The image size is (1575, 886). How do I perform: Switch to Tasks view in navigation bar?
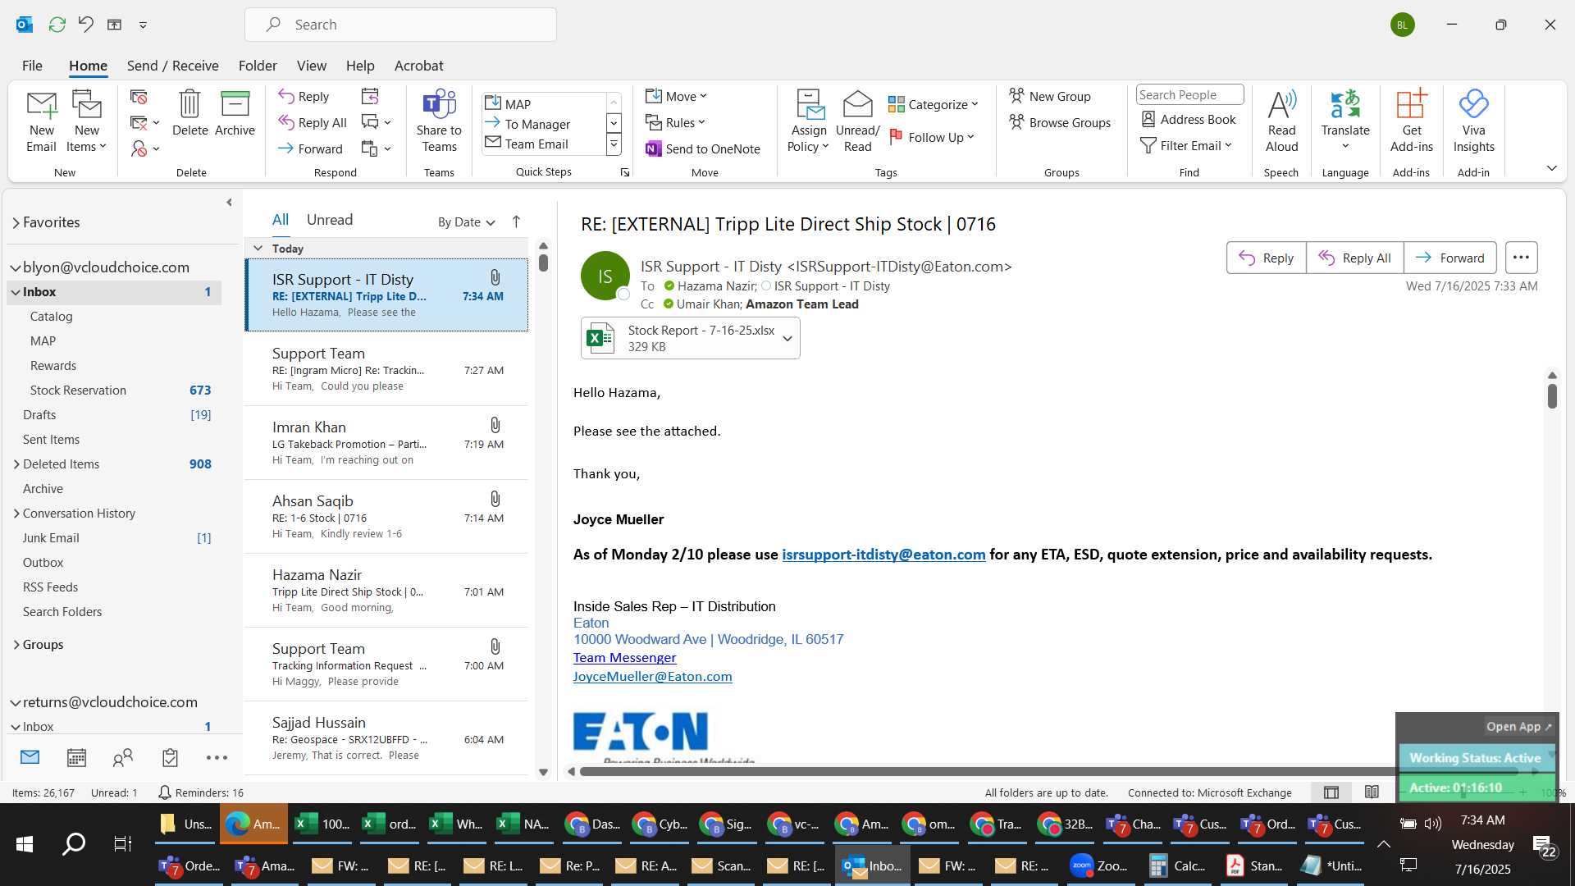[x=170, y=757]
